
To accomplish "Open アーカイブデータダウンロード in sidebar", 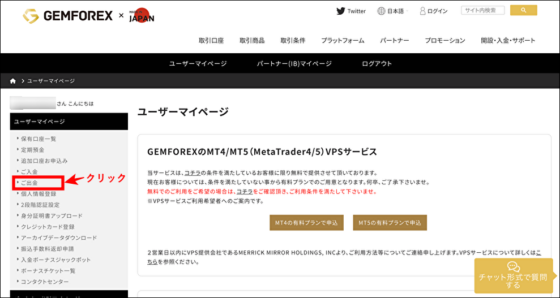I will tap(59, 237).
